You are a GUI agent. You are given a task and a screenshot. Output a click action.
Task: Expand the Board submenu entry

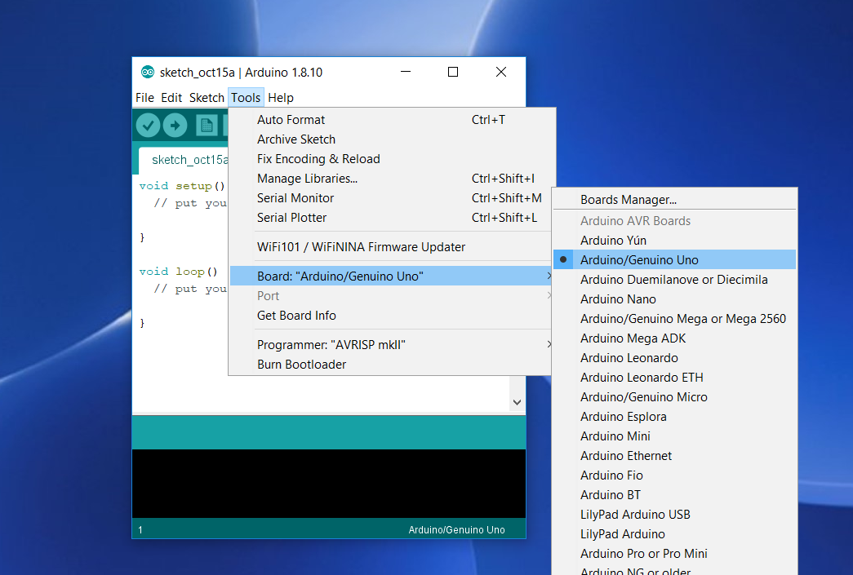(391, 276)
